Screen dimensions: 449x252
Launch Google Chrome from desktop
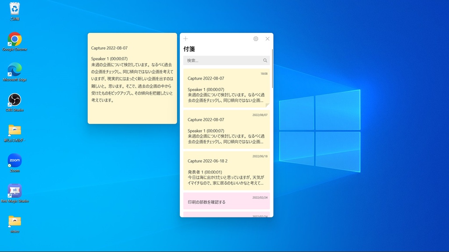click(14, 42)
